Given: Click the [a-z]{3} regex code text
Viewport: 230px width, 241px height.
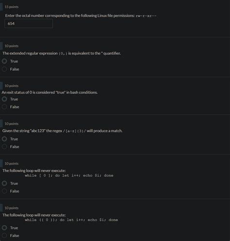Looking at the screenshot, I should (x=75, y=131).
